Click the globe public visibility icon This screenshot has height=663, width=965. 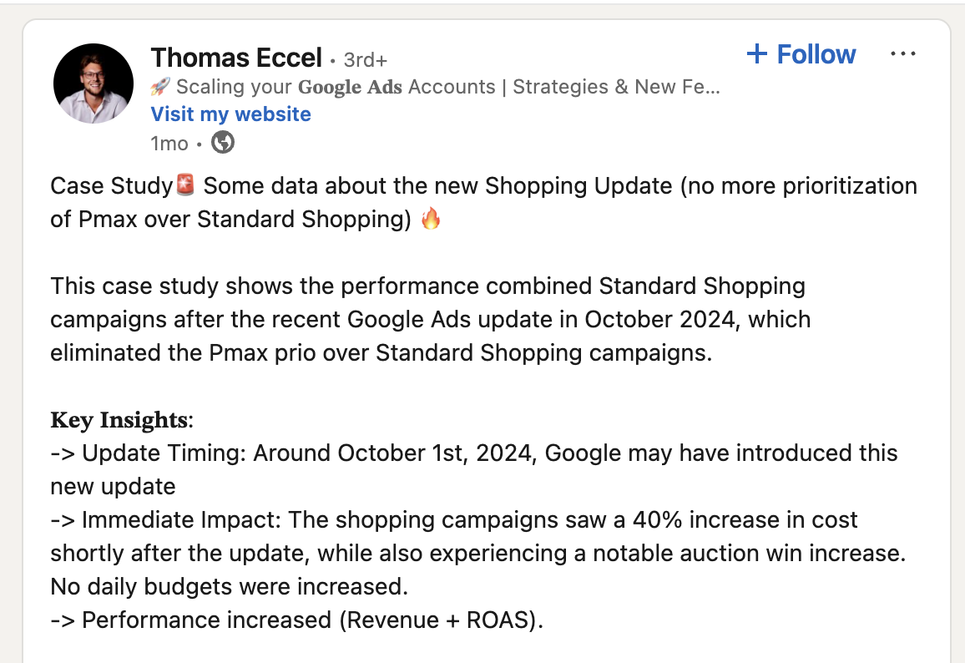point(223,143)
